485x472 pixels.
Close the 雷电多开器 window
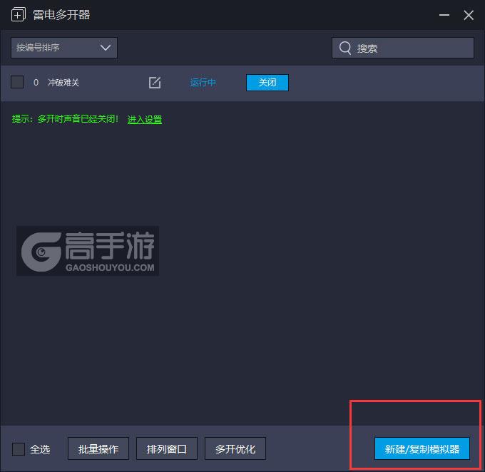coord(469,15)
